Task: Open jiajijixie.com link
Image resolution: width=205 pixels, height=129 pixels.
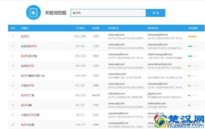Action: 154,93
